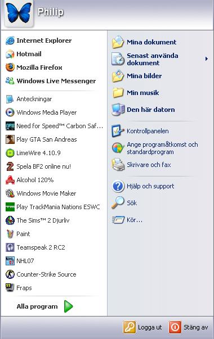Click the text 'Min musik'
This screenshot has width=214, height=339.
(143, 93)
